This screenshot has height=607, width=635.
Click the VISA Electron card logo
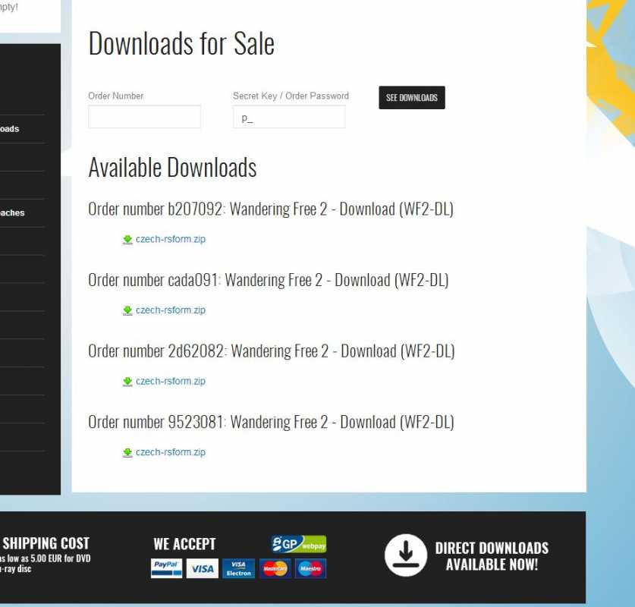pyautogui.click(x=238, y=568)
